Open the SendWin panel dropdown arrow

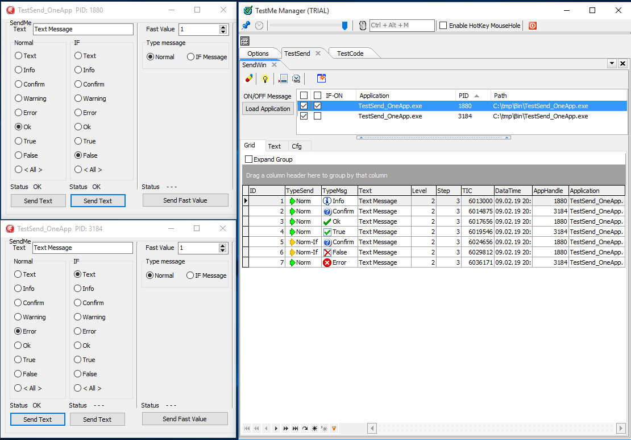tap(612, 64)
